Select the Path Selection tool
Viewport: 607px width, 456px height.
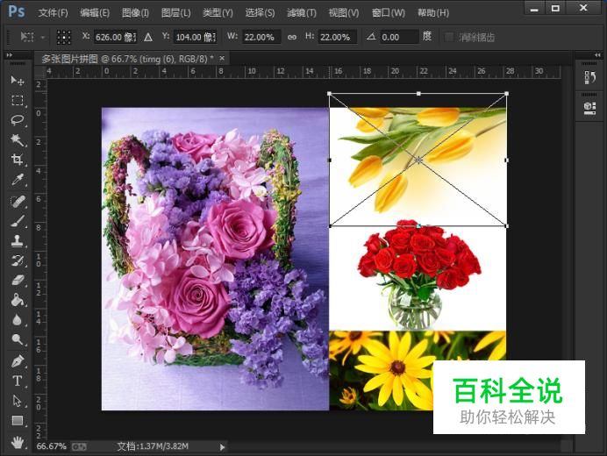point(17,401)
